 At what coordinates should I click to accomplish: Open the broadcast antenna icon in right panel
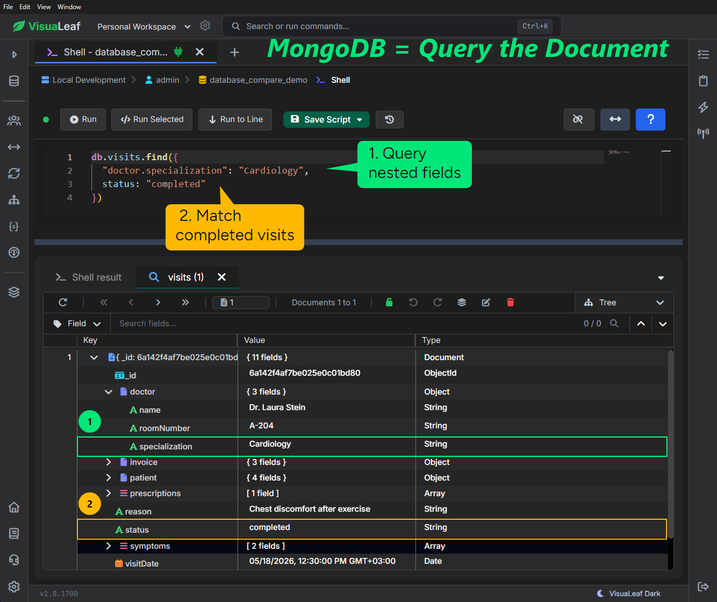703,133
